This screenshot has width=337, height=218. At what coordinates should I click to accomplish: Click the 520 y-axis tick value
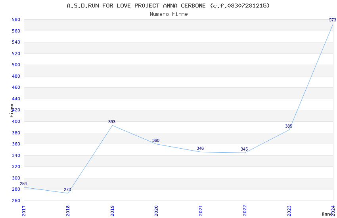coord(16,54)
